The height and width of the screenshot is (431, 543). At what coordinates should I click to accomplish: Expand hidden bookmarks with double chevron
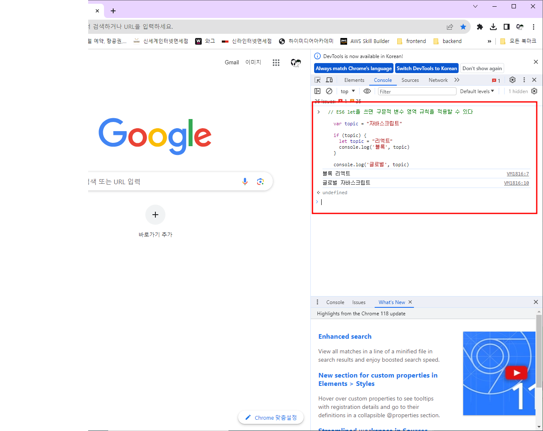(490, 41)
